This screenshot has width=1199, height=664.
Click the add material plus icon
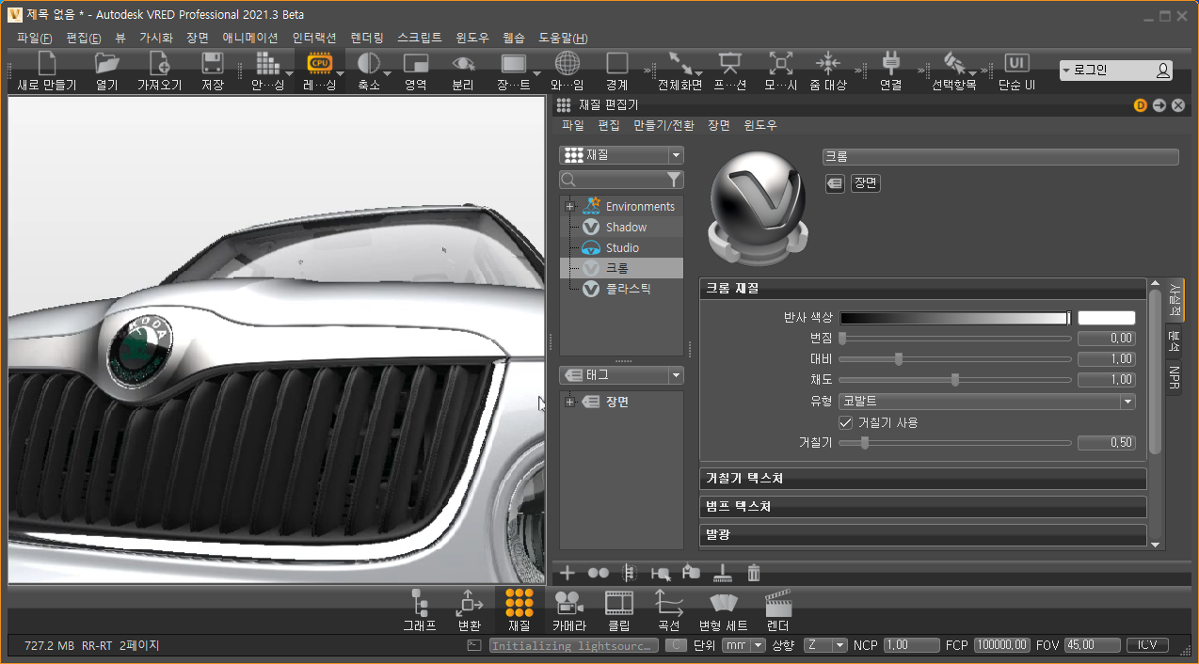point(568,572)
